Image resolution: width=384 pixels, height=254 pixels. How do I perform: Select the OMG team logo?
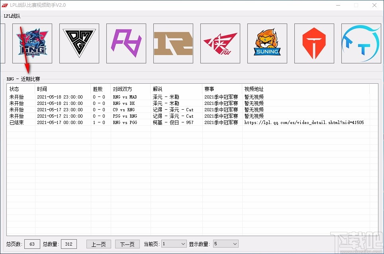point(79,43)
